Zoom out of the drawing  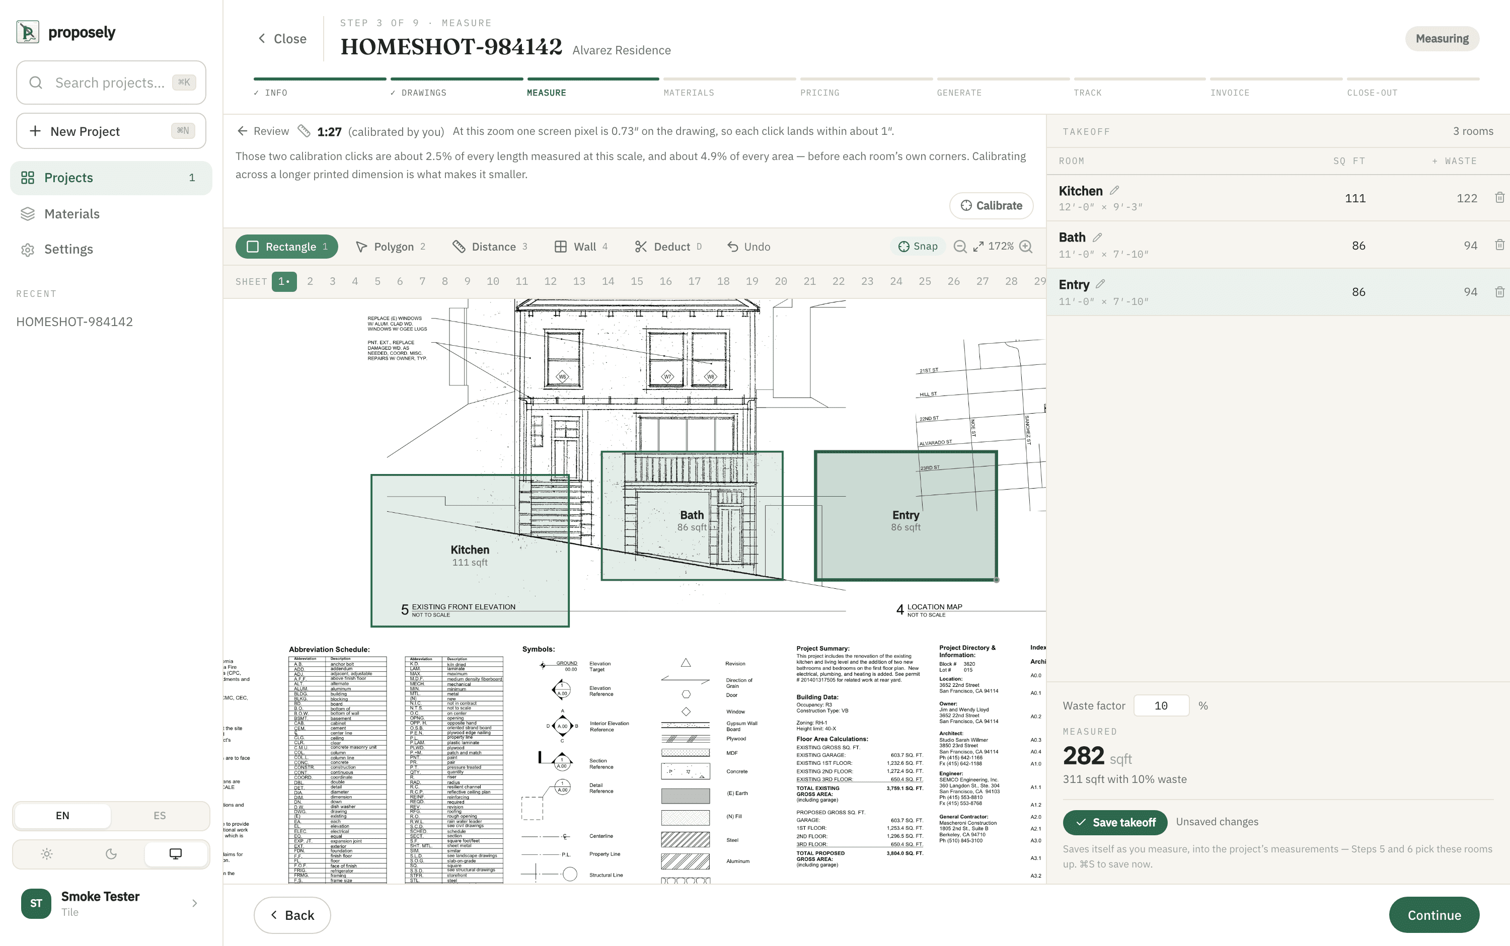[x=960, y=247]
